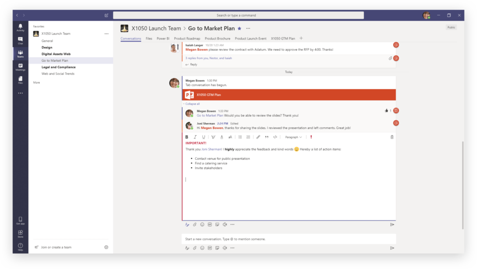
Task: Expand formatting for the new conversation box
Action: point(187,248)
